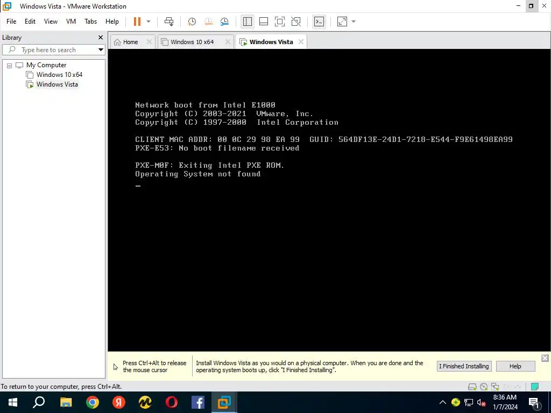Open the View menu
This screenshot has width=551, height=413.
51,22
